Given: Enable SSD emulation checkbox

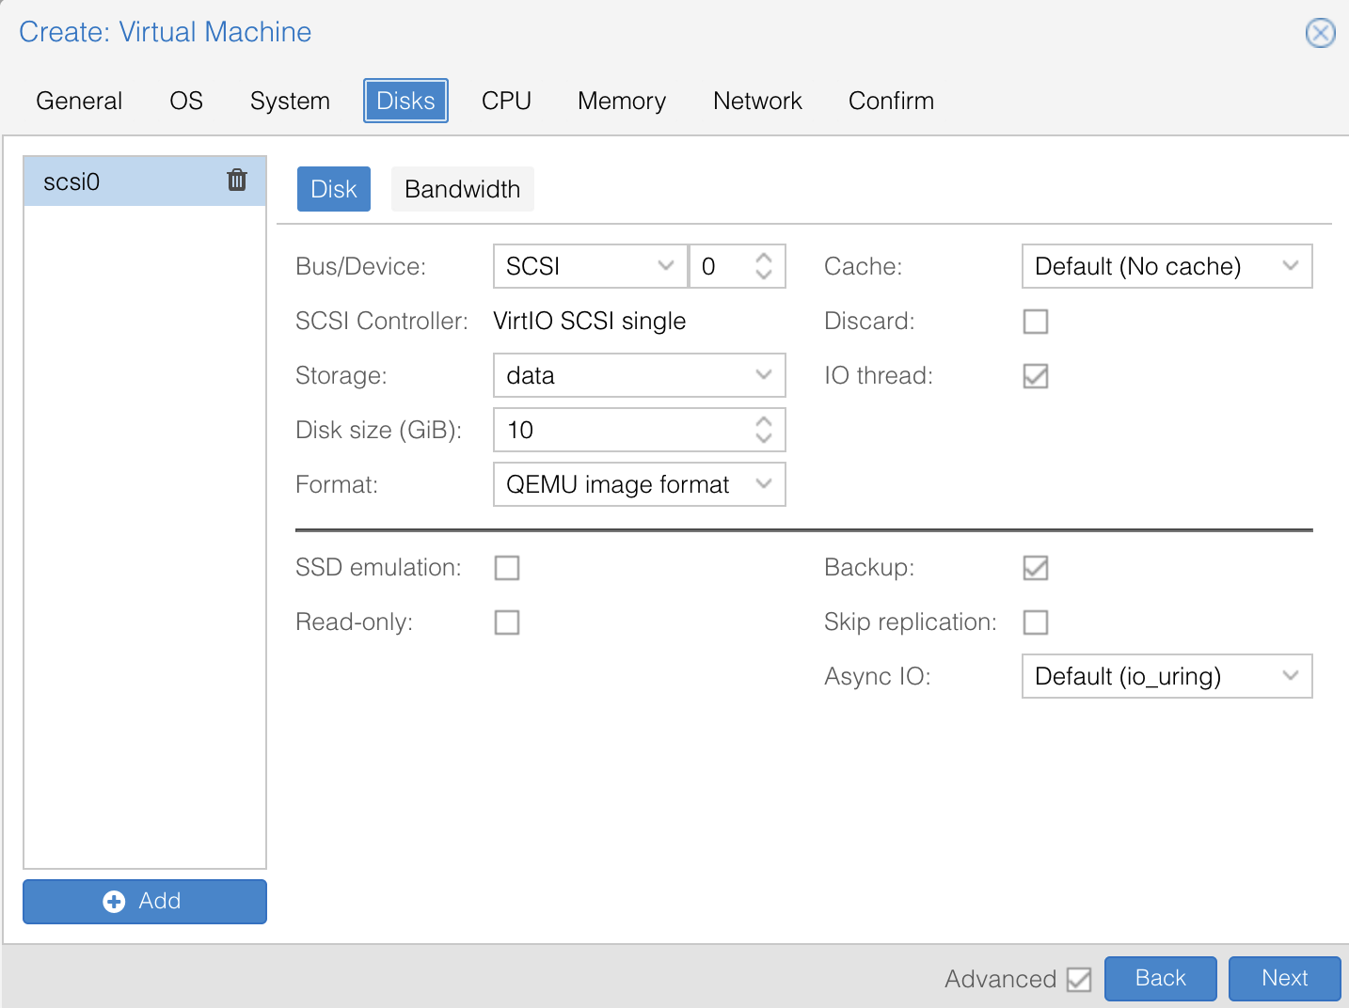Looking at the screenshot, I should pyautogui.click(x=507, y=568).
